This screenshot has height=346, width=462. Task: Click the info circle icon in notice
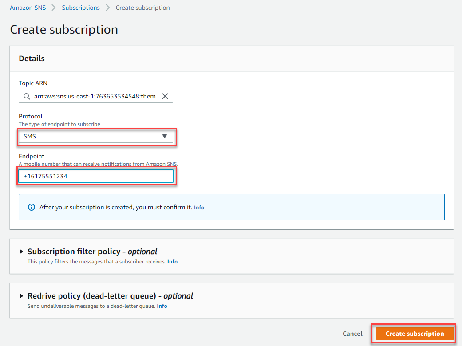click(31, 207)
